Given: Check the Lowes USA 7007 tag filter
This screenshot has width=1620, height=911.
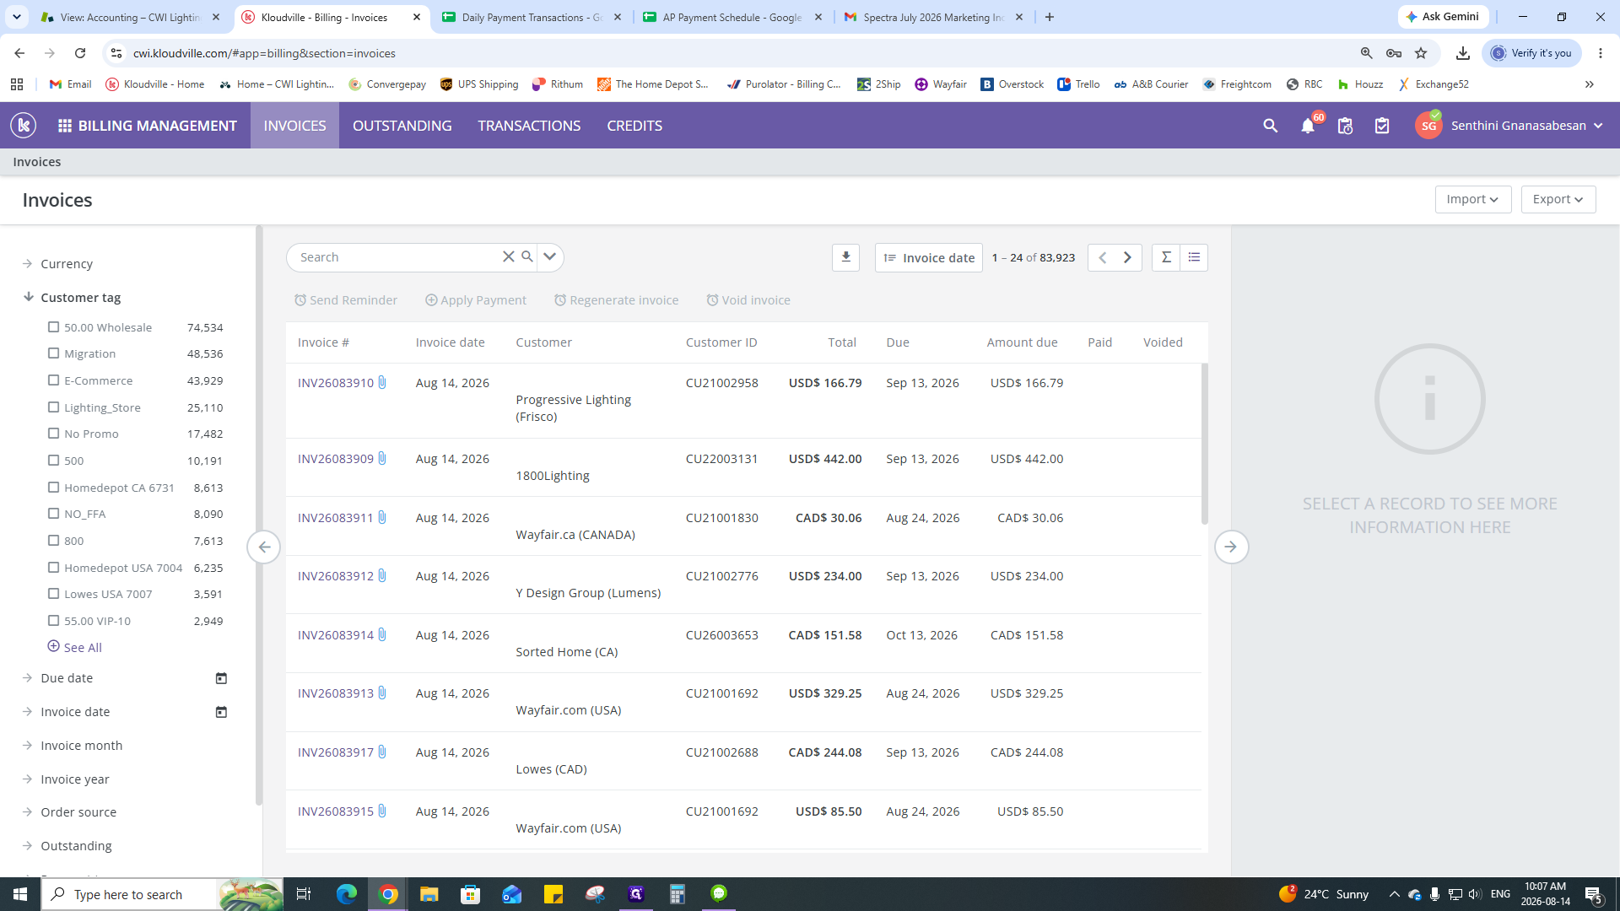Looking at the screenshot, I should (53, 593).
